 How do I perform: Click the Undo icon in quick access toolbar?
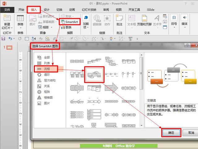point(10,39)
